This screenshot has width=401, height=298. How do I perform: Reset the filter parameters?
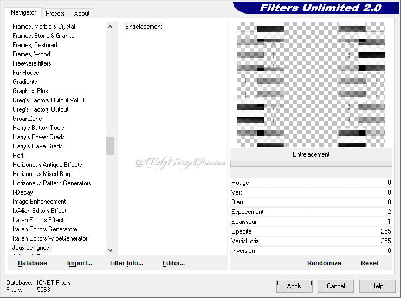click(x=370, y=263)
